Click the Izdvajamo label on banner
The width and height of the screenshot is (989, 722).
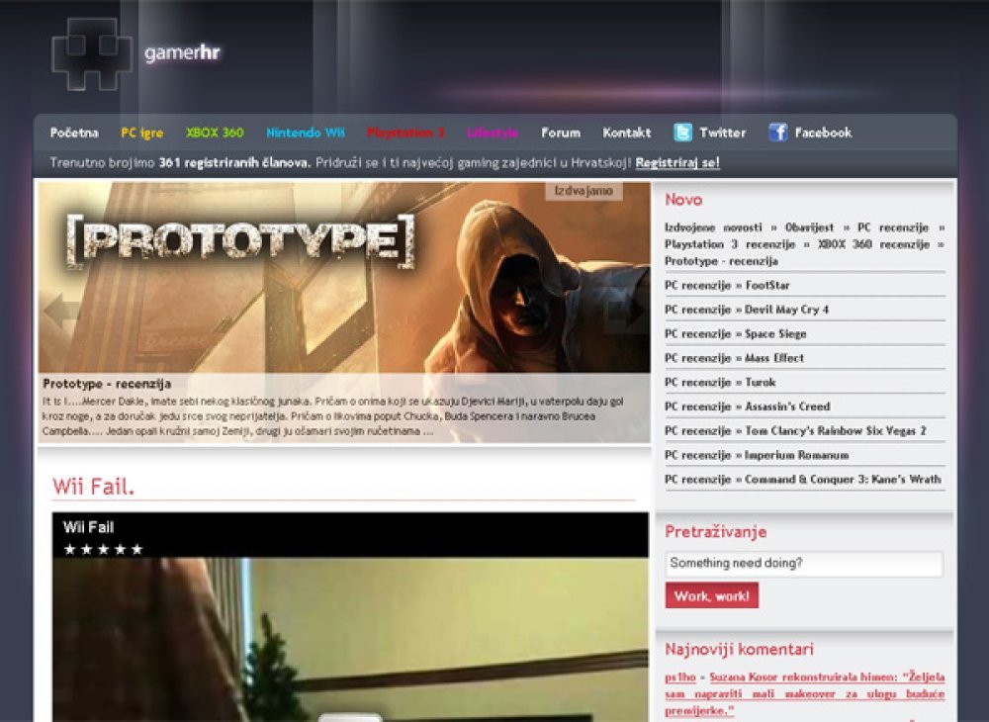tap(584, 191)
